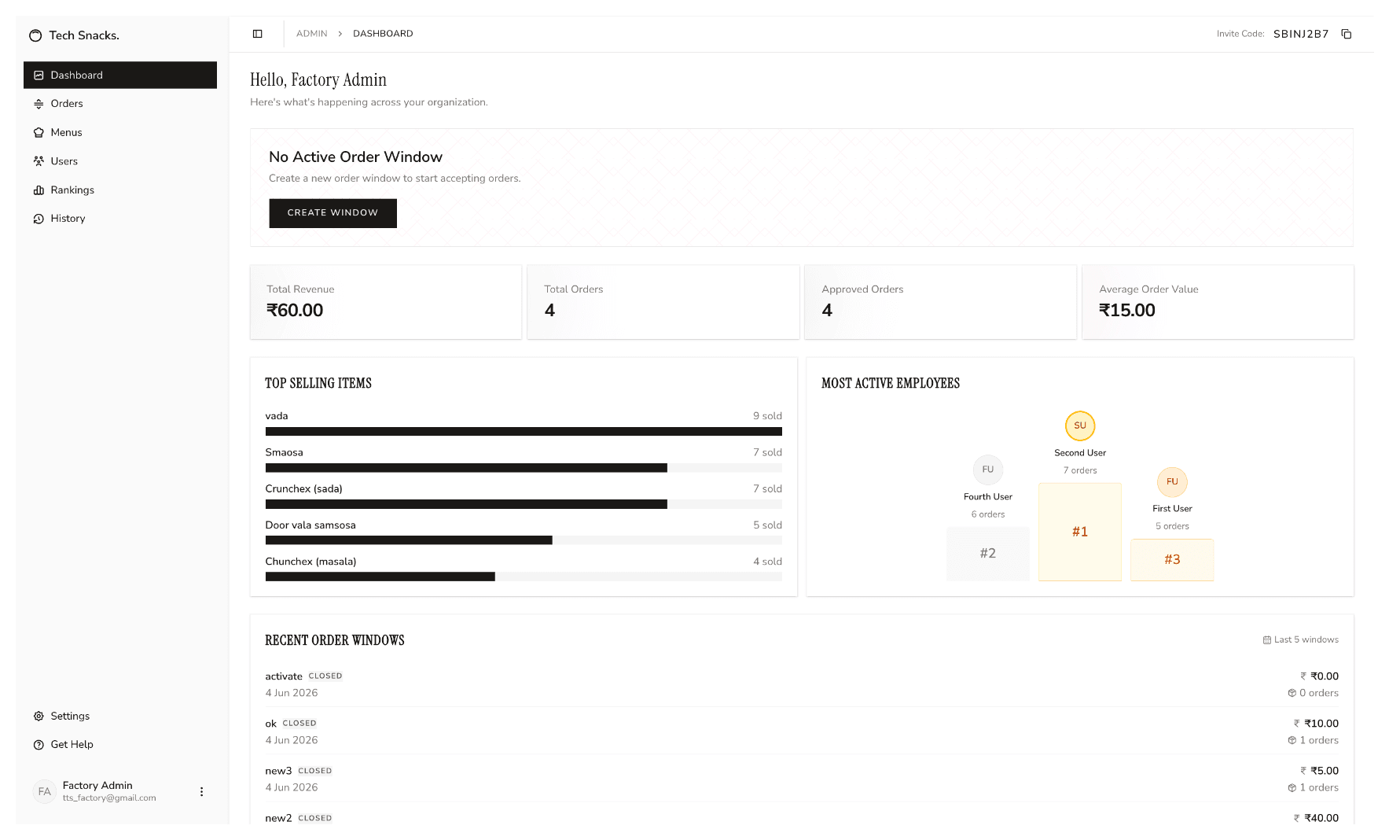1389x840 pixels.
Task: Click the package icon in ok row
Action: coord(1292,740)
